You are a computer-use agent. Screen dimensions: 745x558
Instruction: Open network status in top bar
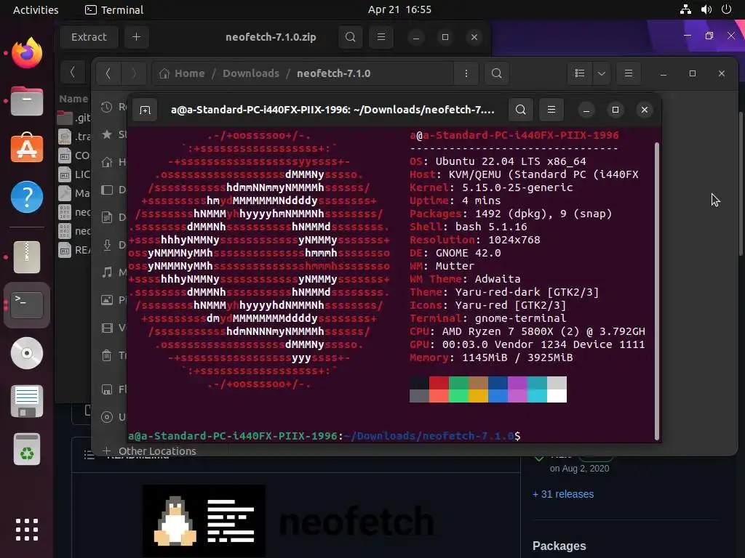click(685, 9)
